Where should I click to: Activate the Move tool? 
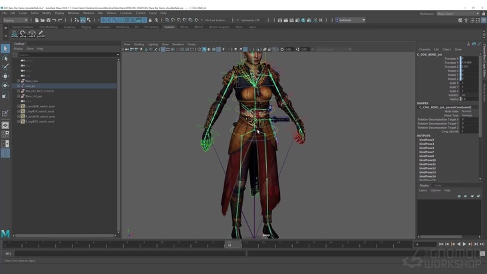pos(5,76)
